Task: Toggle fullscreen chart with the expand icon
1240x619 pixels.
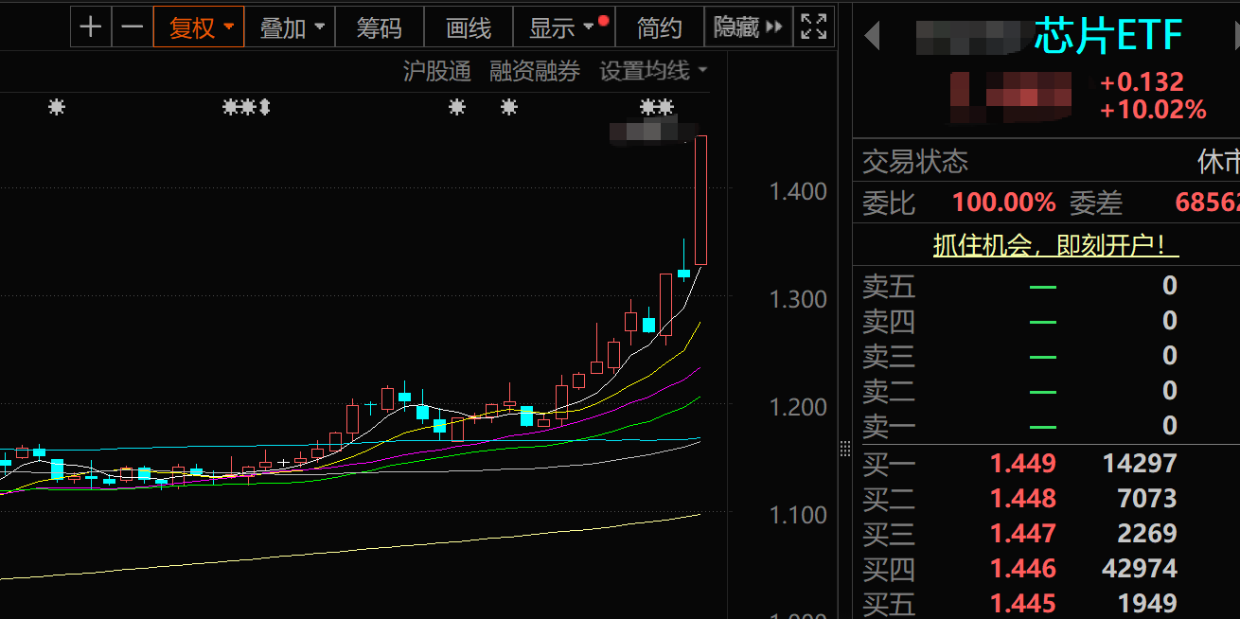Action: click(813, 27)
